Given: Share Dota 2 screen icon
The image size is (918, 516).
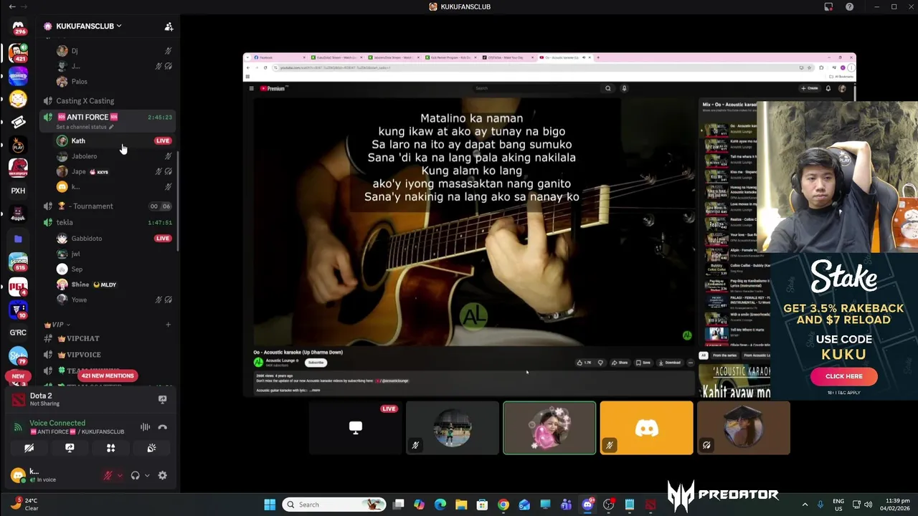Looking at the screenshot, I should pos(163,400).
